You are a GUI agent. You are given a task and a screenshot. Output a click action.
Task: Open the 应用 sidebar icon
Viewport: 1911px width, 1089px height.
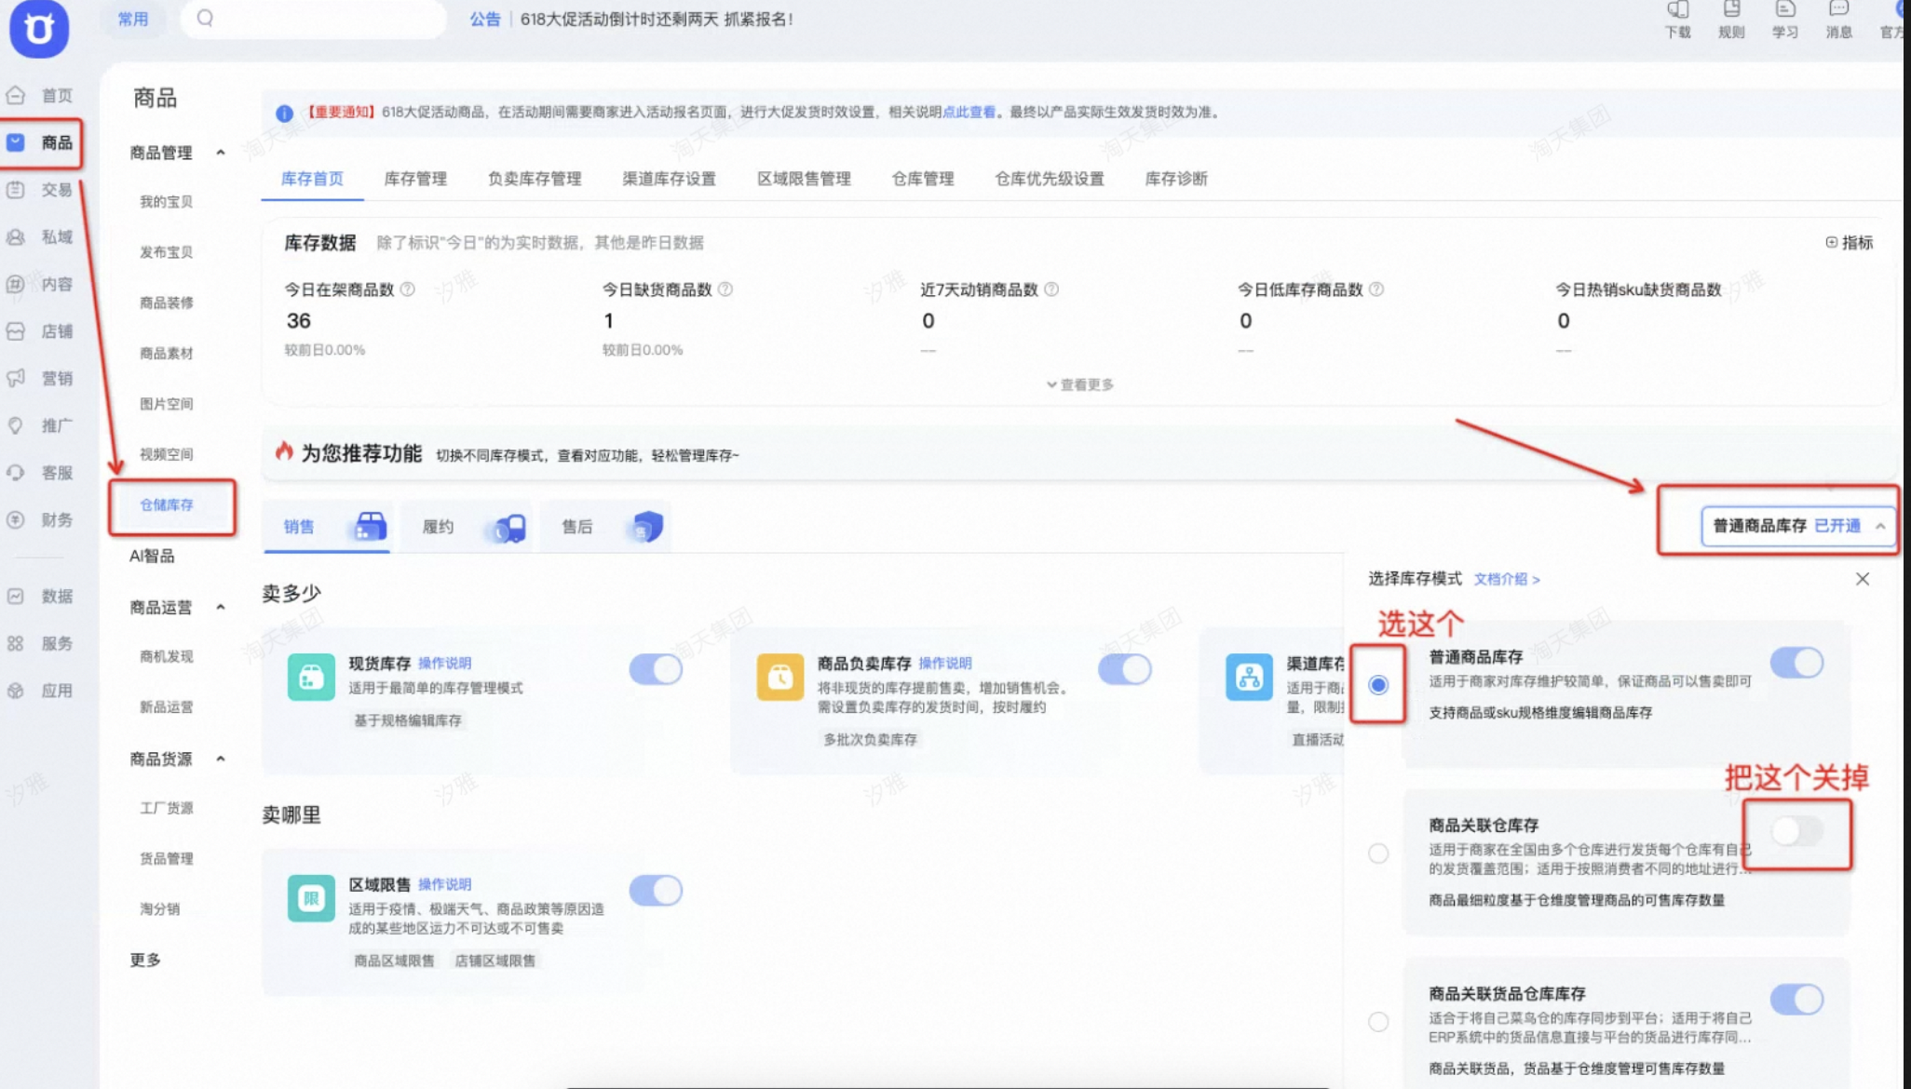[16, 691]
